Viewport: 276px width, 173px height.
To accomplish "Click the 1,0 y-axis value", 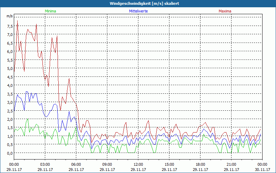I will tap(10, 136).
